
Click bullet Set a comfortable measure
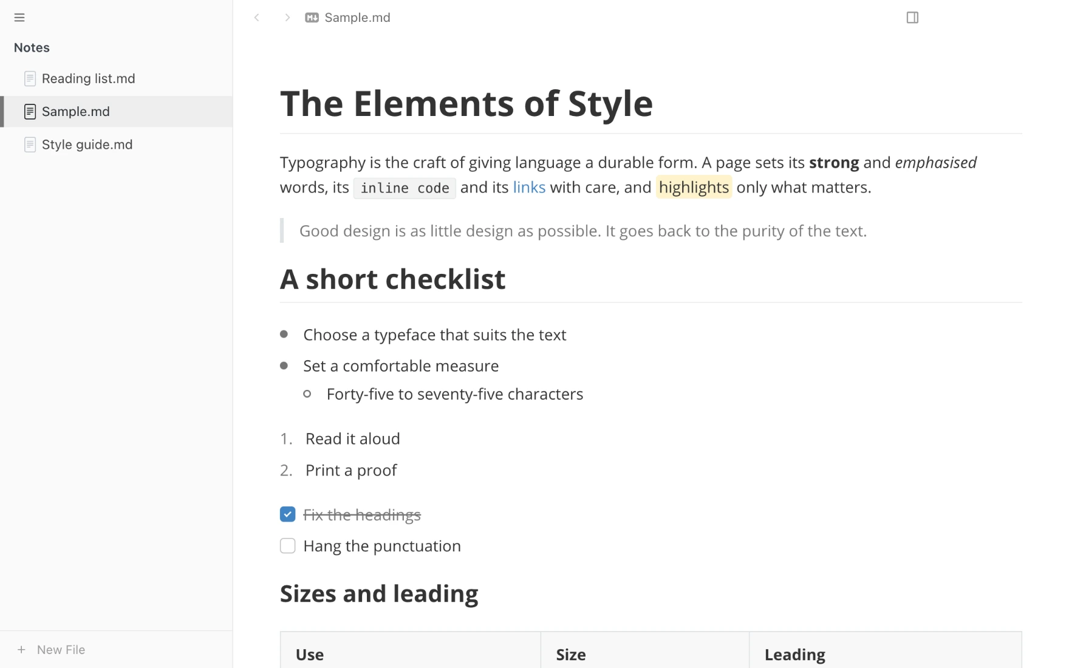pos(401,366)
